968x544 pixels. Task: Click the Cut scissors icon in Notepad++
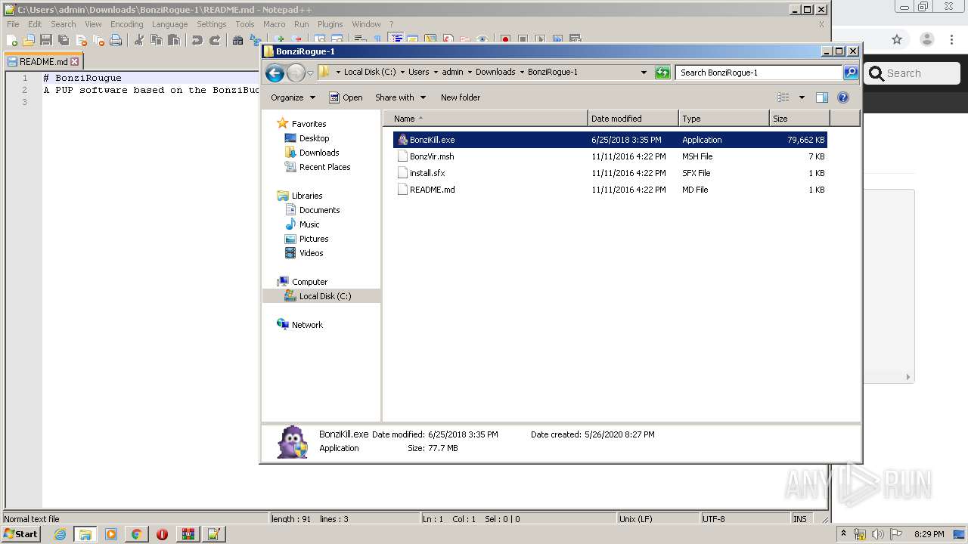coord(139,40)
